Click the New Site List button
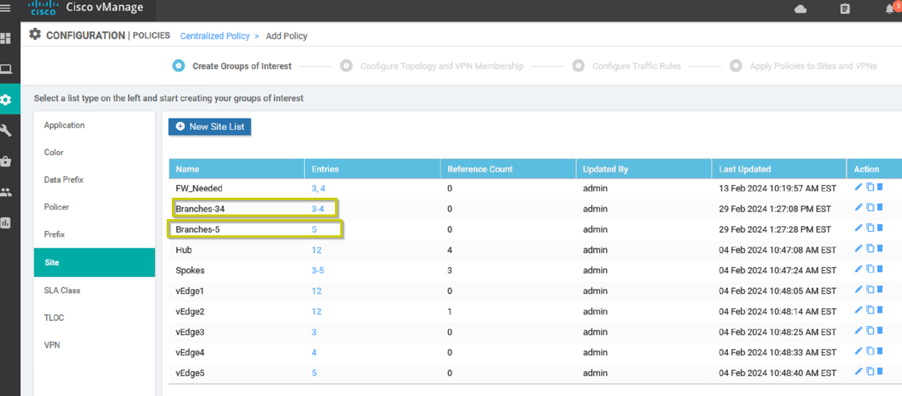 (x=209, y=127)
